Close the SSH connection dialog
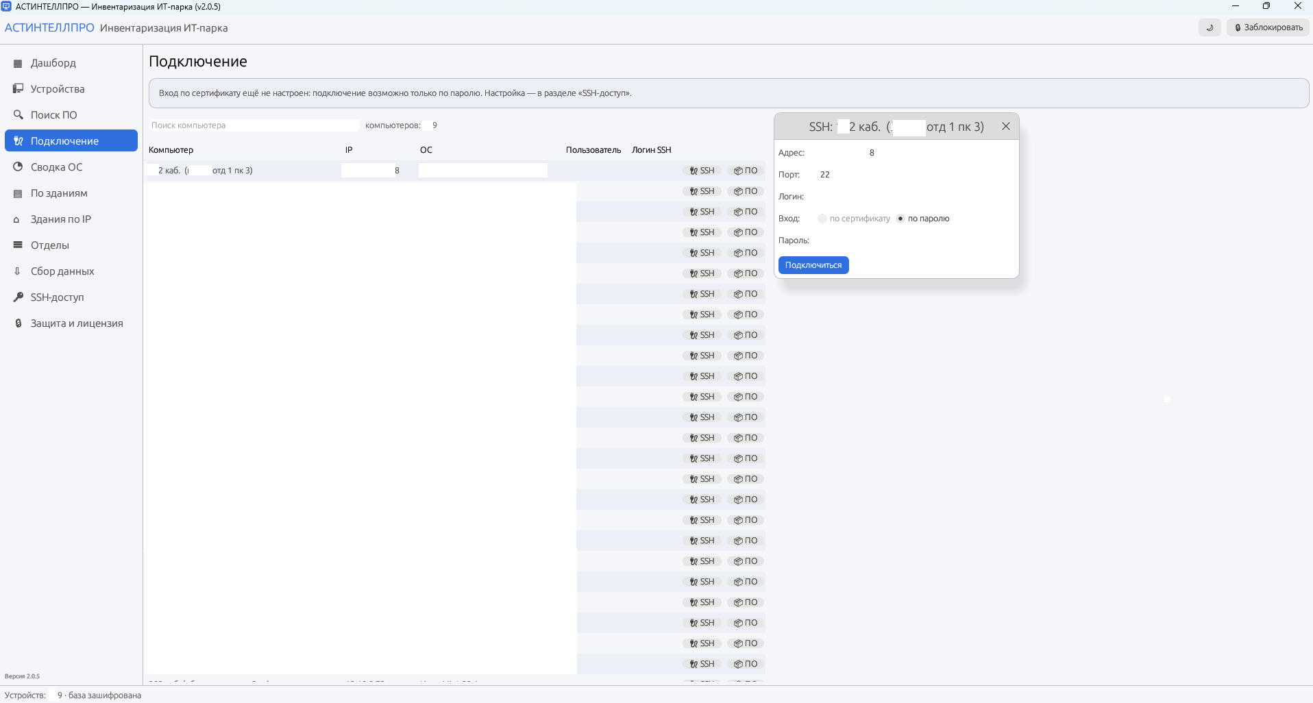 click(x=1005, y=127)
